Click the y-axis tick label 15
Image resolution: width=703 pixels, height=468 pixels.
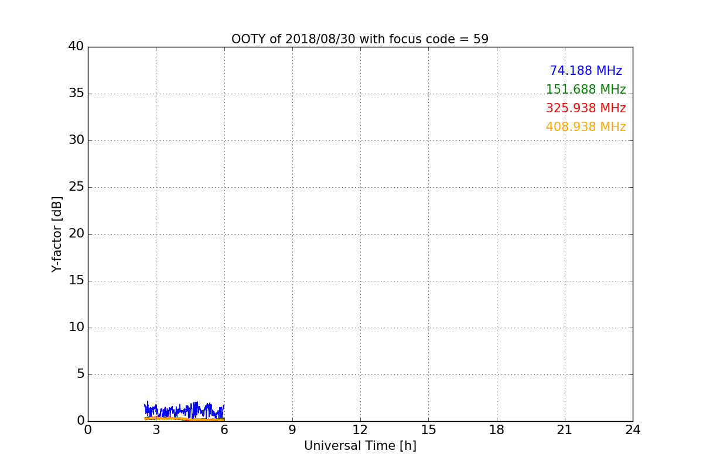76,281
